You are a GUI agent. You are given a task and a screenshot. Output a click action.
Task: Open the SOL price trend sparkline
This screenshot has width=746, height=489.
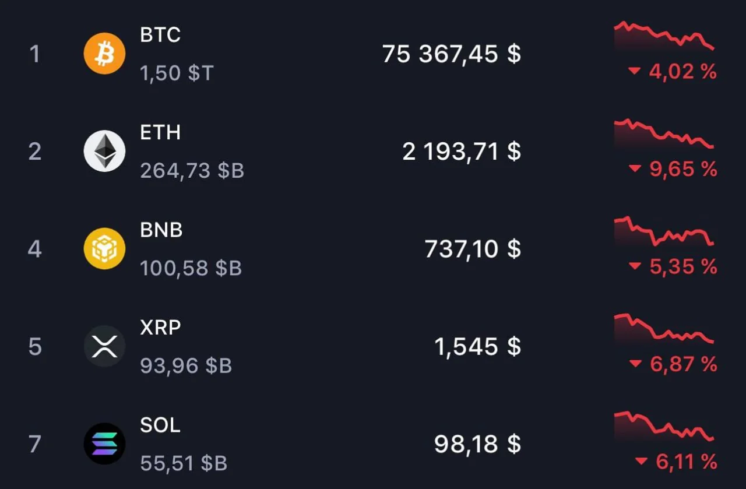(664, 427)
